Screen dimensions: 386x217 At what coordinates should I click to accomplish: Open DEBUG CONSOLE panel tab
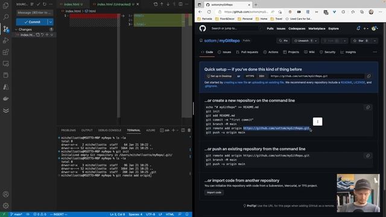tap(110, 130)
